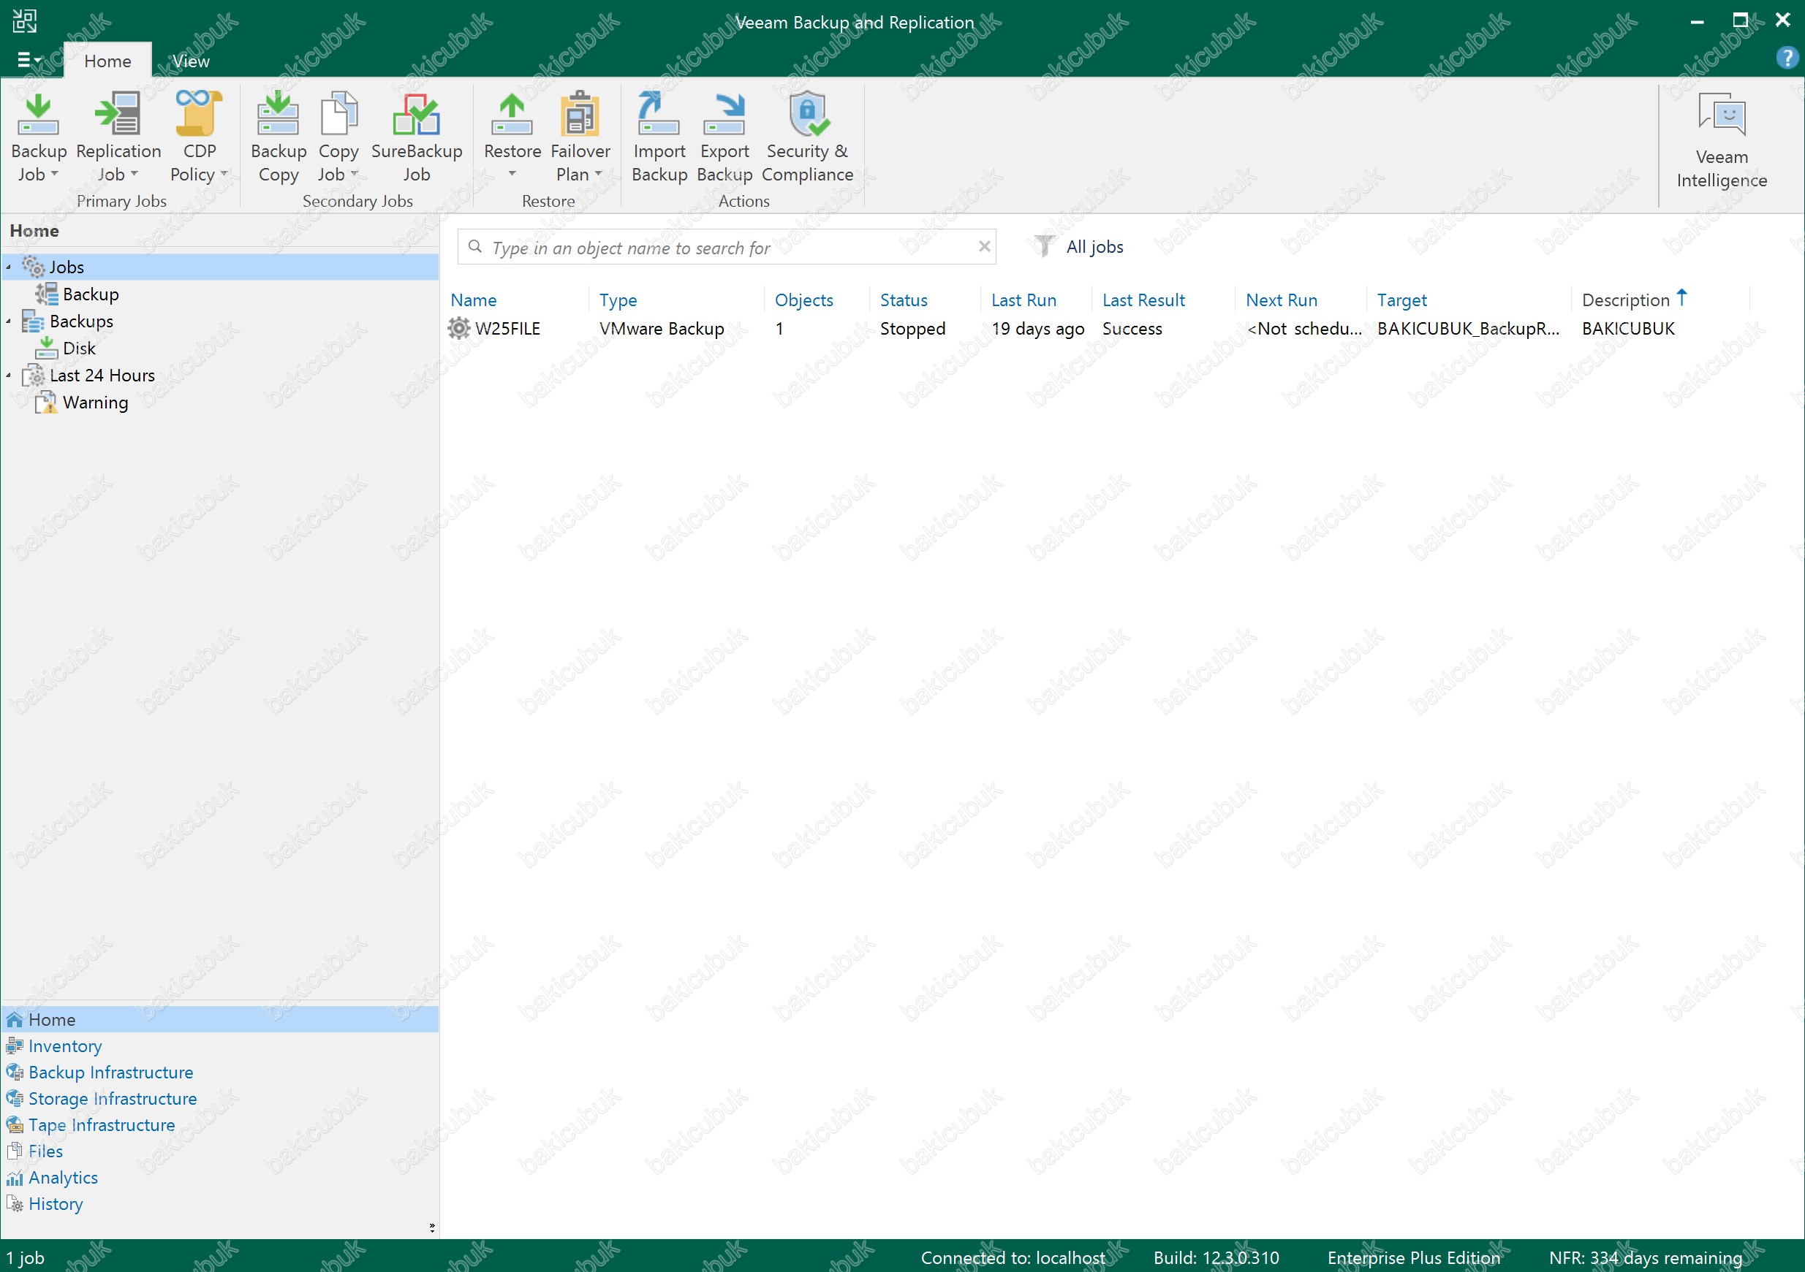Sort by Type column header
Image resolution: width=1805 pixels, height=1272 pixels.
coord(618,300)
